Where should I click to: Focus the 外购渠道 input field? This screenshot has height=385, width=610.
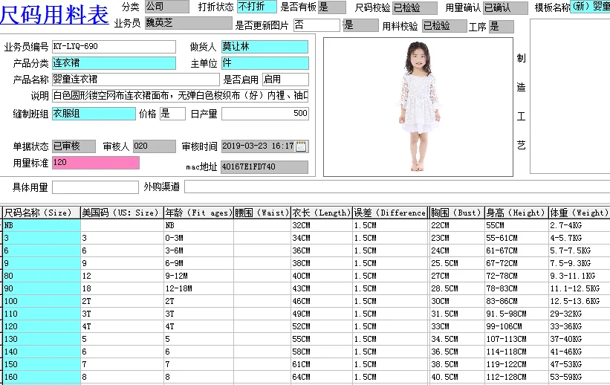click(398, 187)
